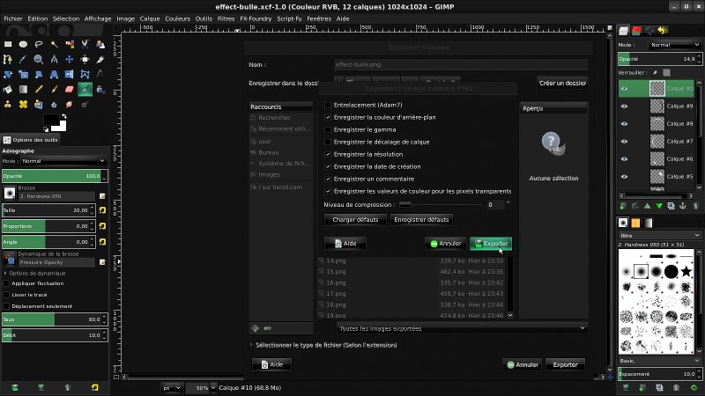Select the Color Picker tool
This screenshot has width=705, height=396.
tap(24, 59)
